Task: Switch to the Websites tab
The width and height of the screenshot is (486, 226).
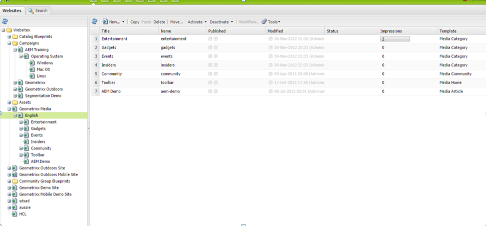Action: click(x=12, y=10)
